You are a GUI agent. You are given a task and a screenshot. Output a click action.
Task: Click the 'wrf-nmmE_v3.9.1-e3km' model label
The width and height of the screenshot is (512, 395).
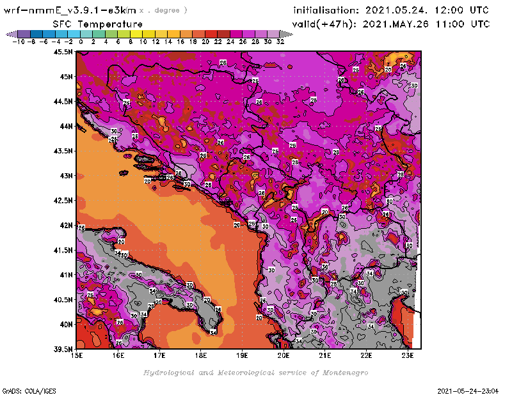[70, 10]
